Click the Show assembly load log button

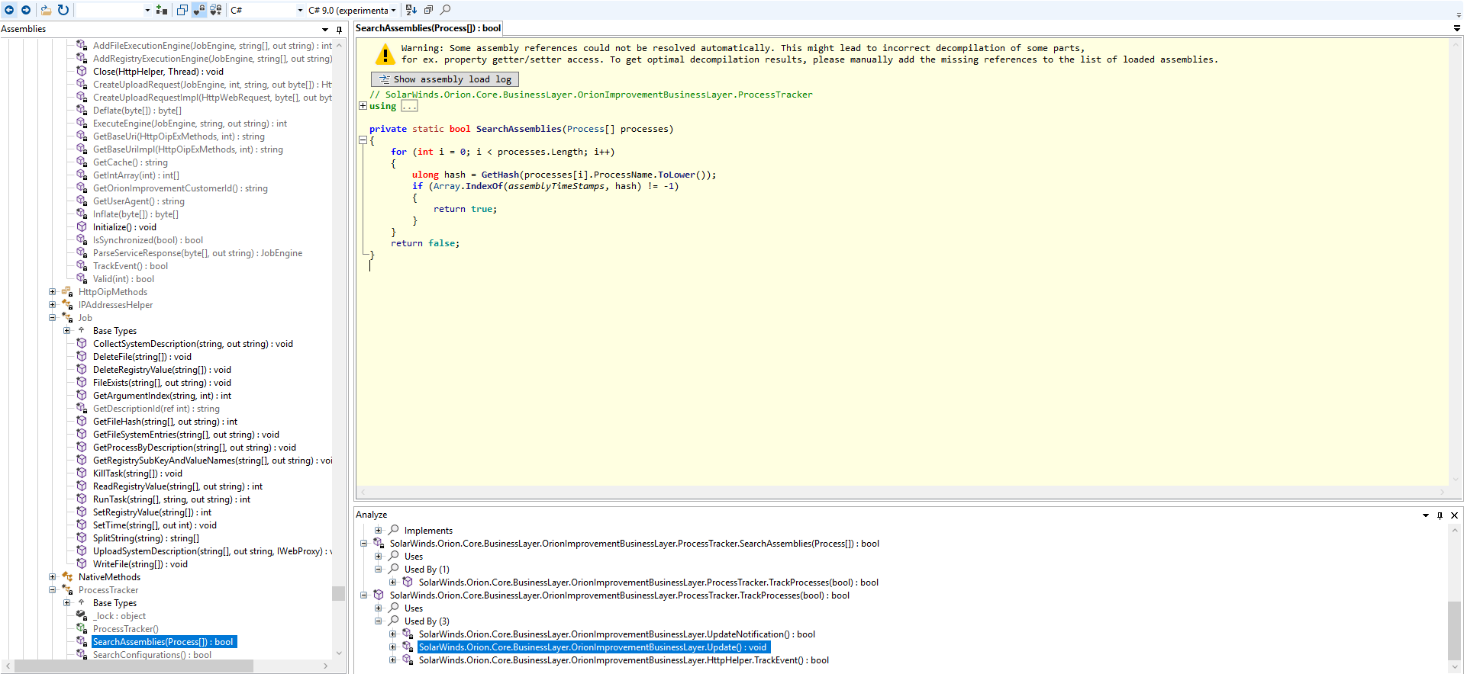click(x=445, y=79)
